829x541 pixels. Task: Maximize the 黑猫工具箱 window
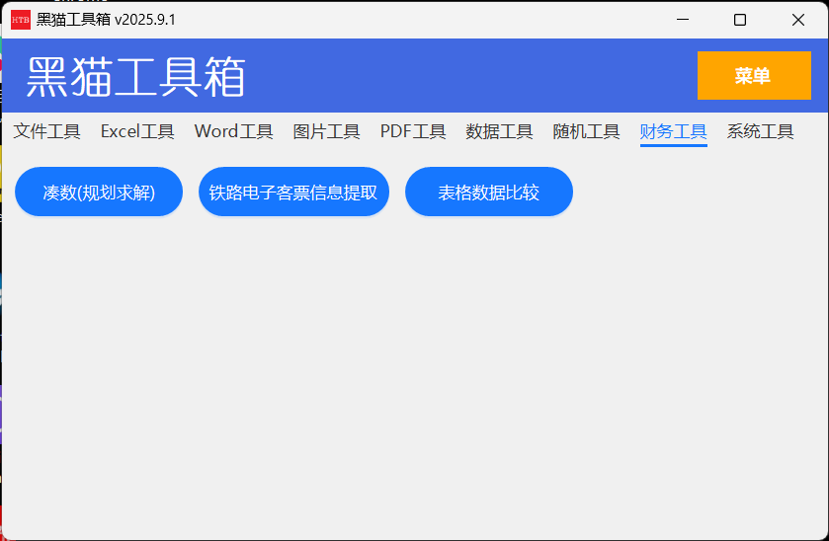click(x=740, y=20)
